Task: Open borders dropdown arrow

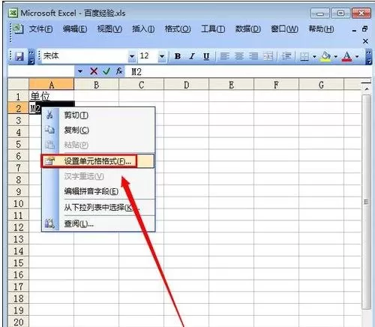Action: [x=314, y=57]
